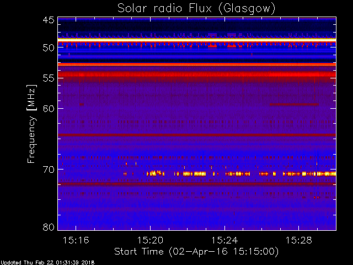Click the bright white-yellow band near 49 MHz
Image resolution: width=353 pixels, height=265 pixels.
point(197,40)
